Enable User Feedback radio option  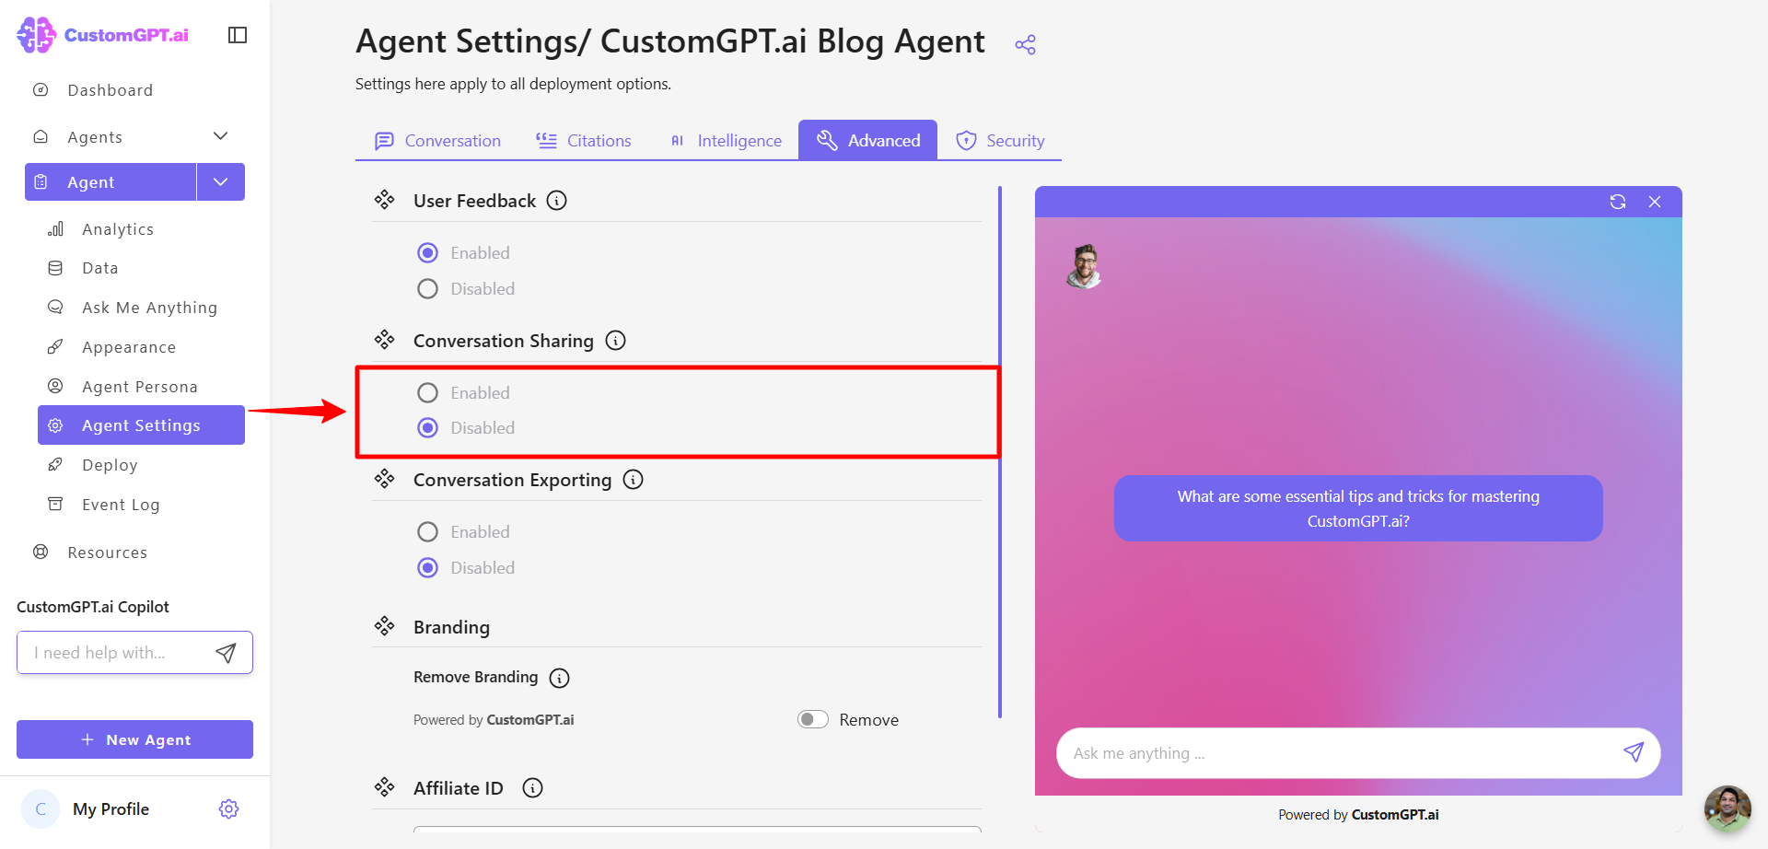(428, 253)
